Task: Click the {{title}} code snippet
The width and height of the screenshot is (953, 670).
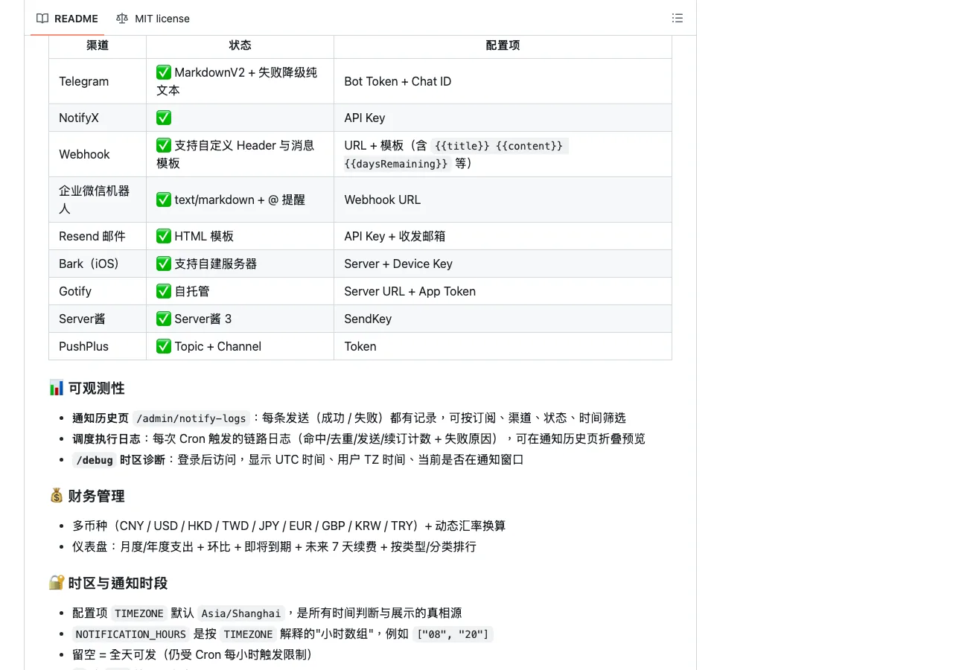Action: coord(462,146)
